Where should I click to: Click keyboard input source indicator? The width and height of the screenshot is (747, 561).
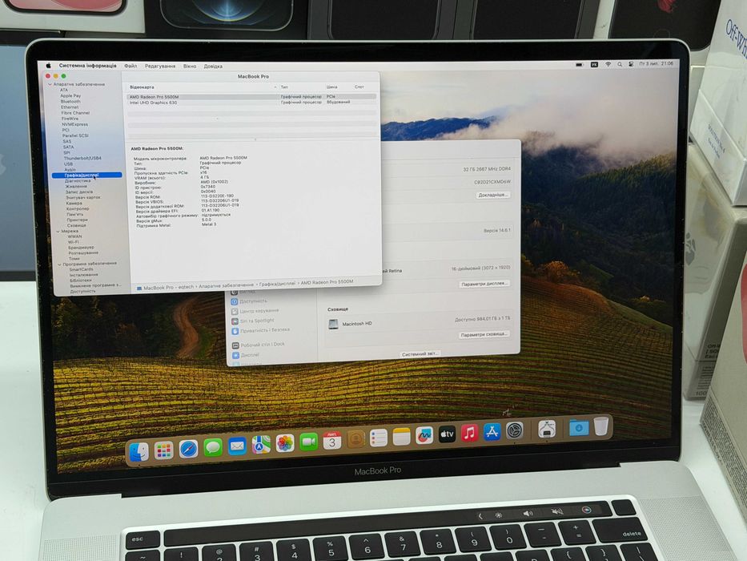click(594, 64)
